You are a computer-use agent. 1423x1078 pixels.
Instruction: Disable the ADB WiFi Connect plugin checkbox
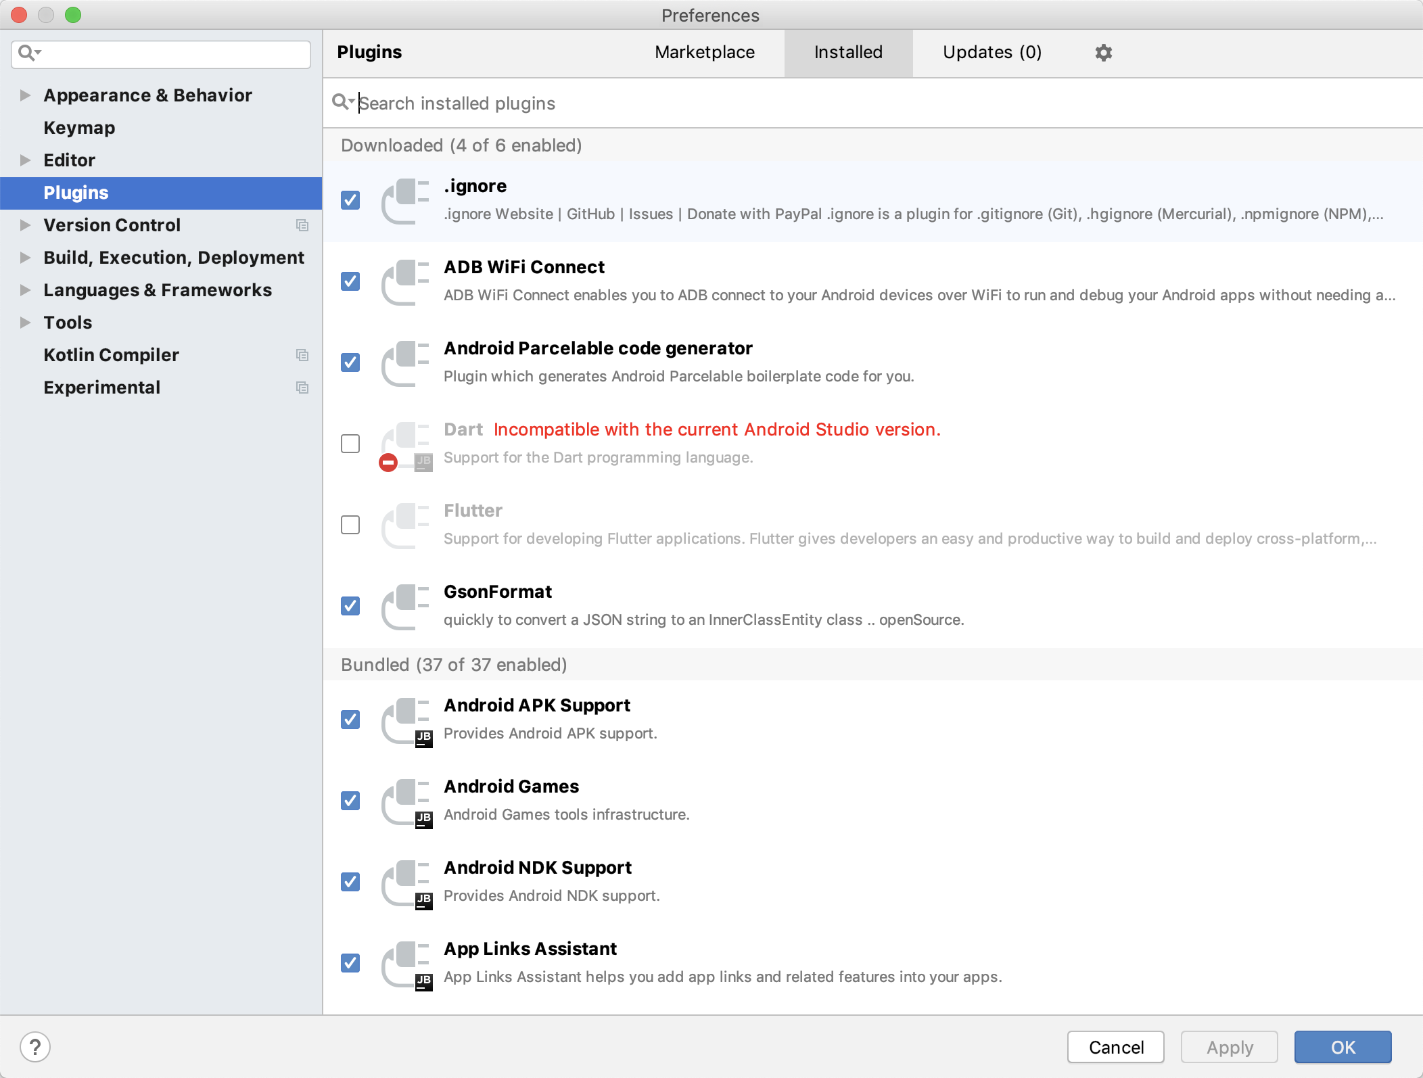[x=350, y=281]
